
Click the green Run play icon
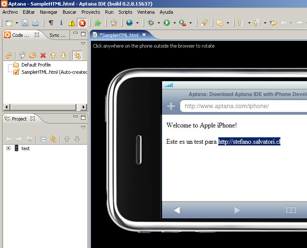[x=167, y=23]
